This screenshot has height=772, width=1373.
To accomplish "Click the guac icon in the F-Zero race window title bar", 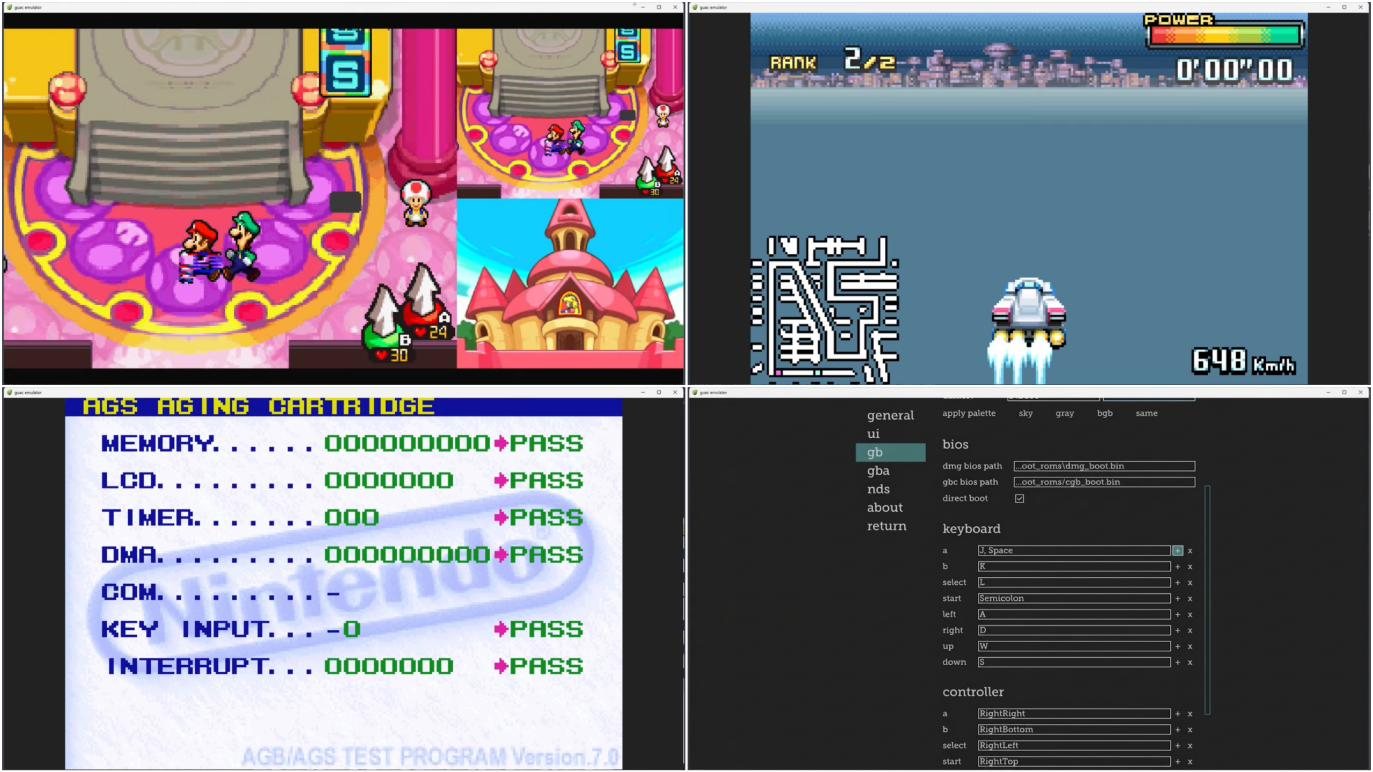I will 695,7.
